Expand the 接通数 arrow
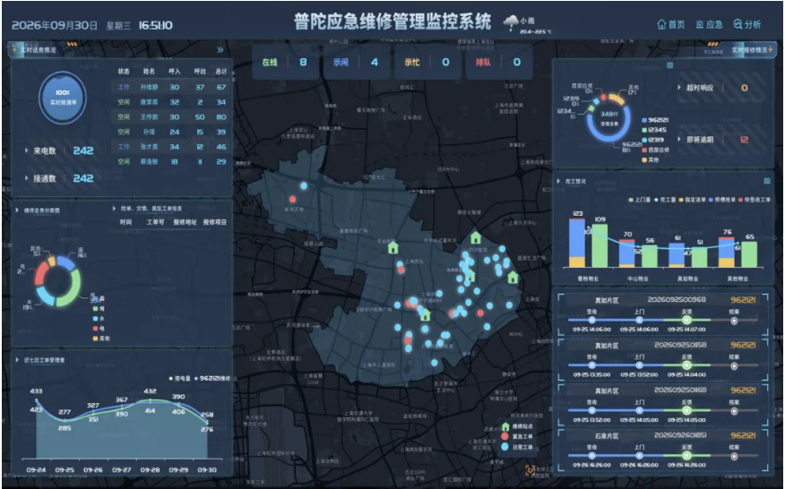Screen dimensions: 785x489 tap(26, 177)
